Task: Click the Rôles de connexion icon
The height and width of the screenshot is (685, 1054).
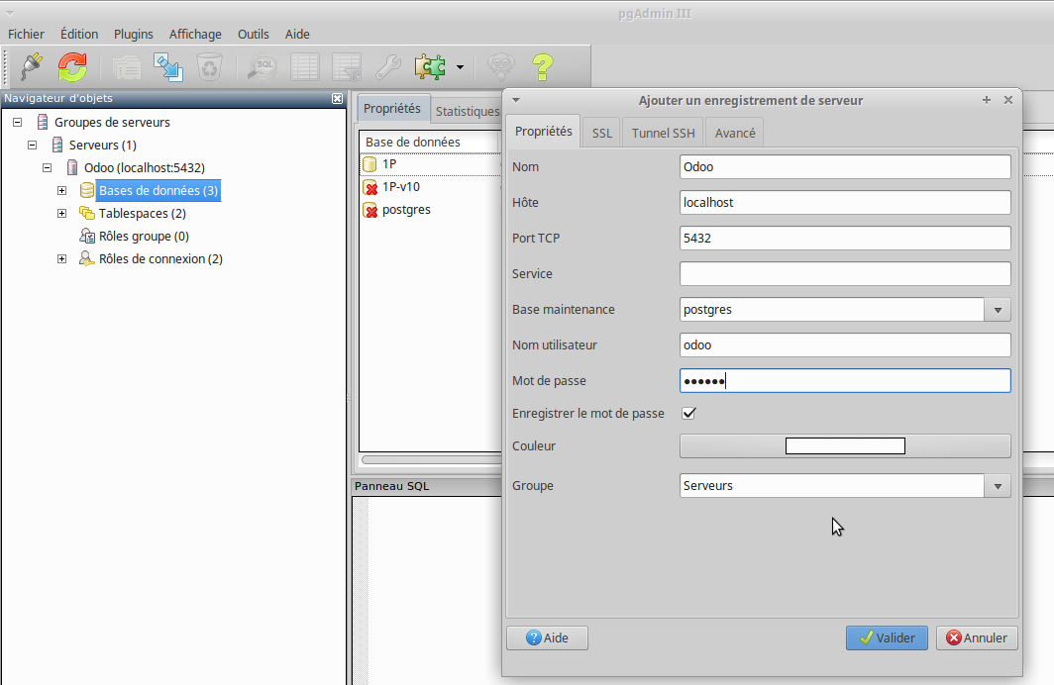Action: tap(87, 259)
